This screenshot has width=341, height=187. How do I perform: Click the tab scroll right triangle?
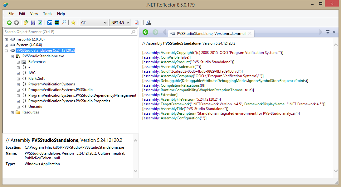click(320, 32)
